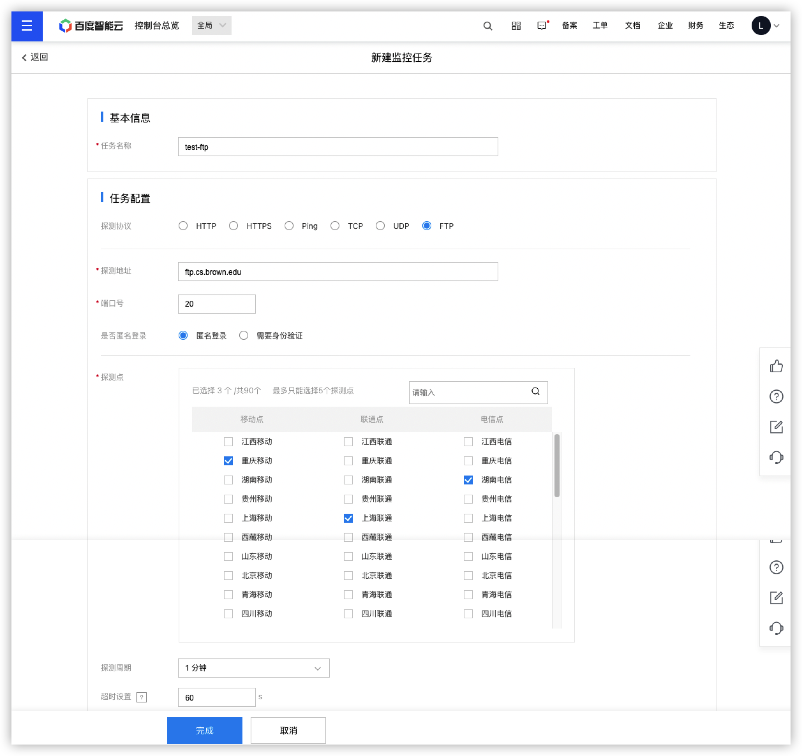The image size is (802, 756).
Task: Open the 财务 menu item
Action: pyautogui.click(x=695, y=25)
